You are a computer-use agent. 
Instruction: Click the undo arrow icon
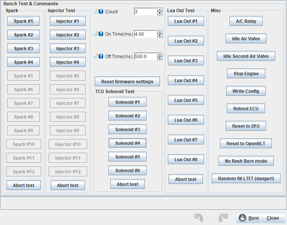pos(199,218)
